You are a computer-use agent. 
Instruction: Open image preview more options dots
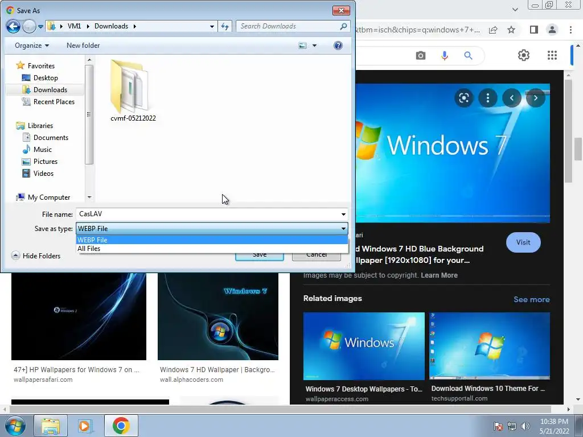(x=488, y=98)
